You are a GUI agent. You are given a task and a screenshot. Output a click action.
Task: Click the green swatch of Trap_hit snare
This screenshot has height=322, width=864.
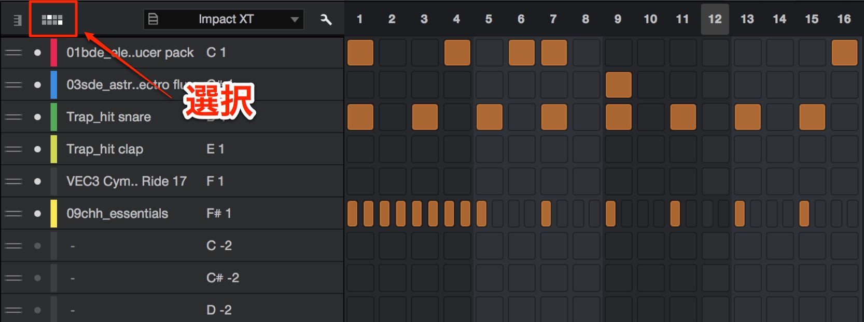[53, 117]
